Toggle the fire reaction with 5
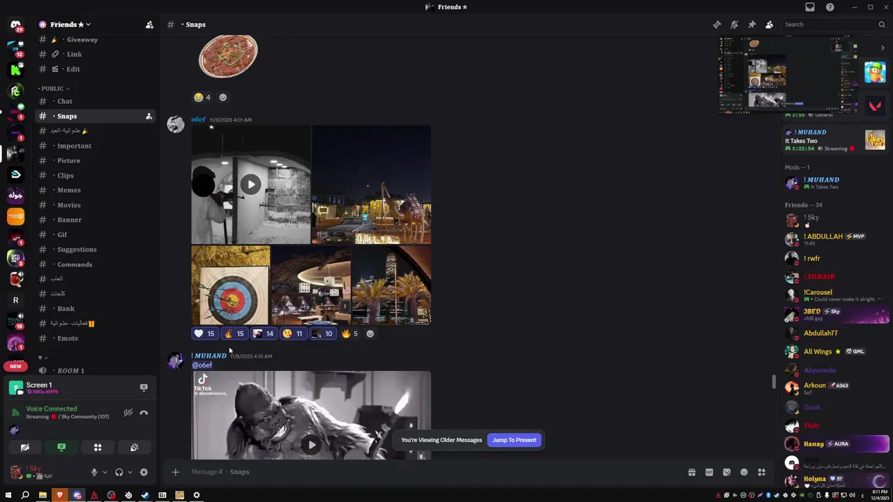 [350, 333]
